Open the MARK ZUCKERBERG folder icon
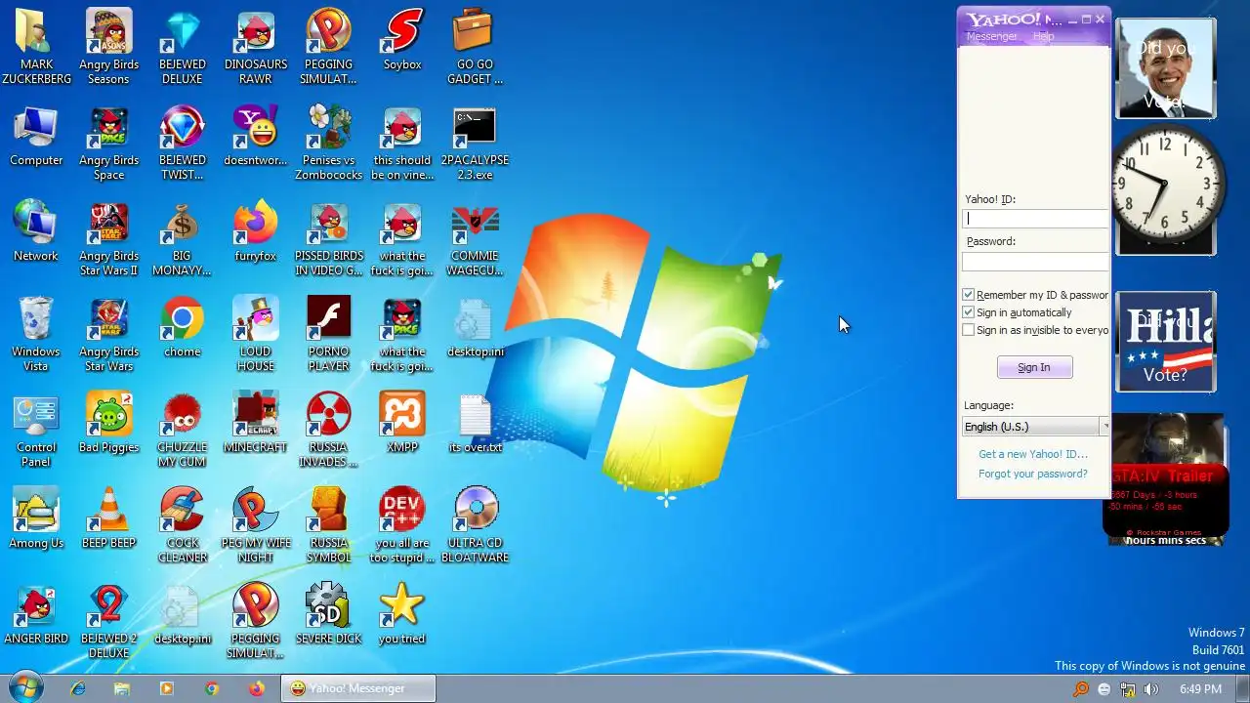This screenshot has height=703, width=1250. pos(36,47)
